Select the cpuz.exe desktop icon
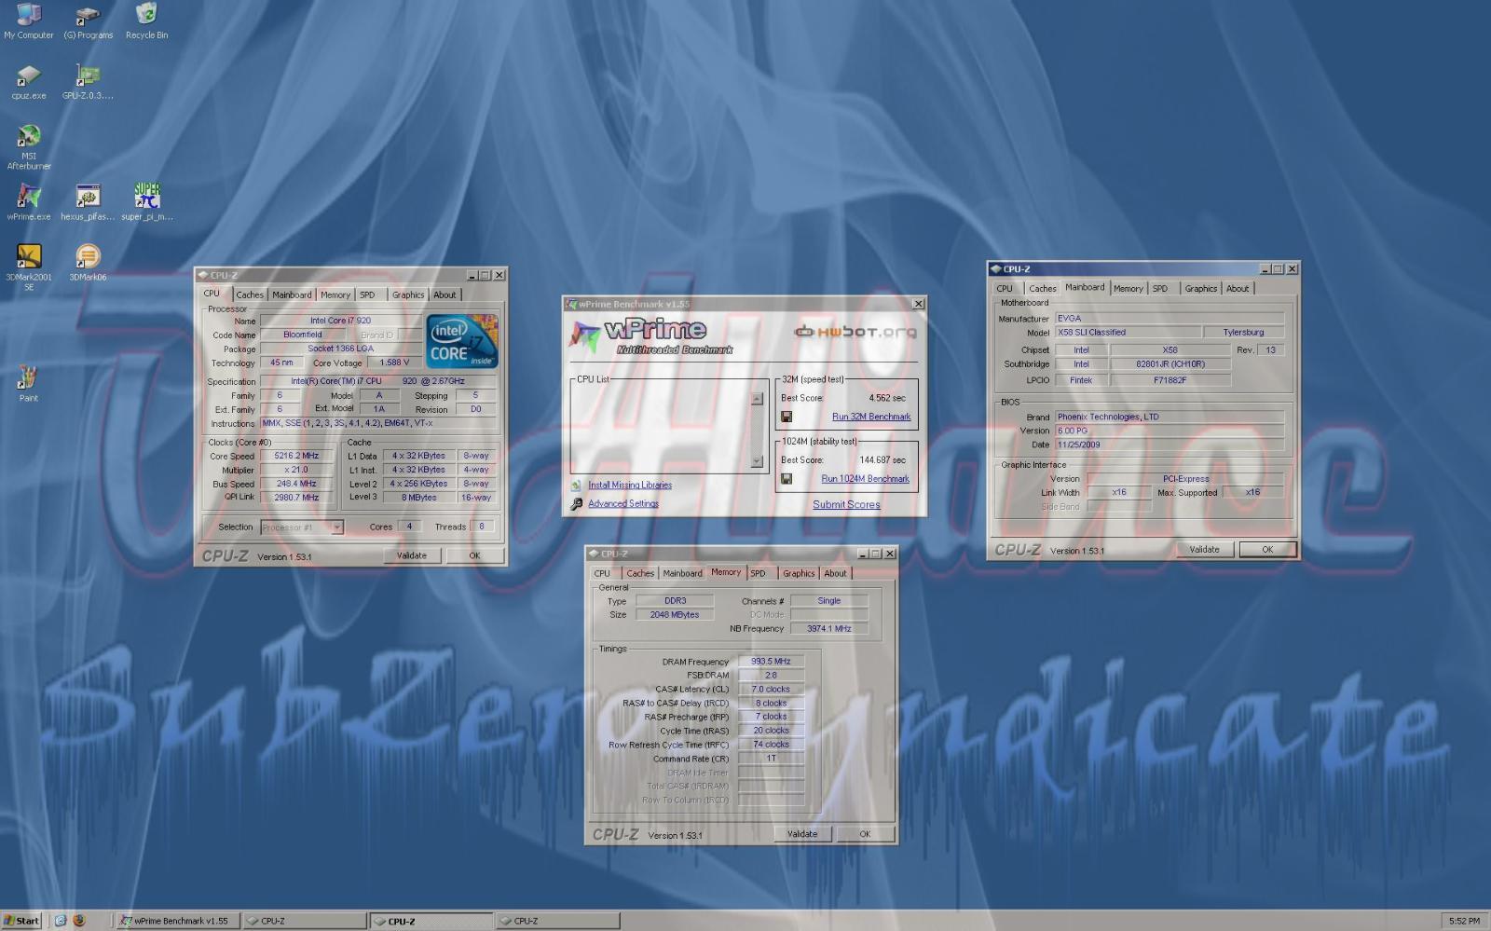Screen dimensions: 1491x931 [29, 82]
